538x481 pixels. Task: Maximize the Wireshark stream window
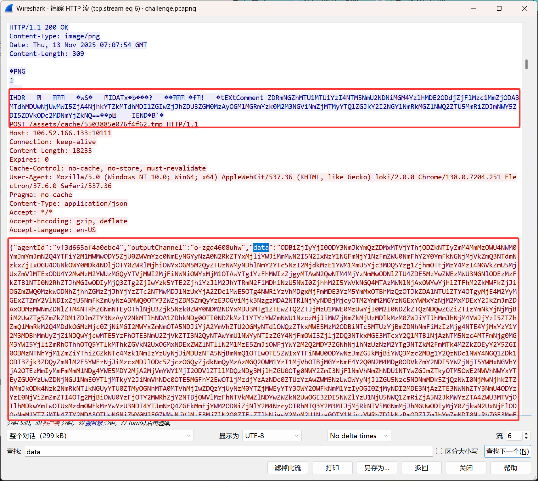coord(499,8)
